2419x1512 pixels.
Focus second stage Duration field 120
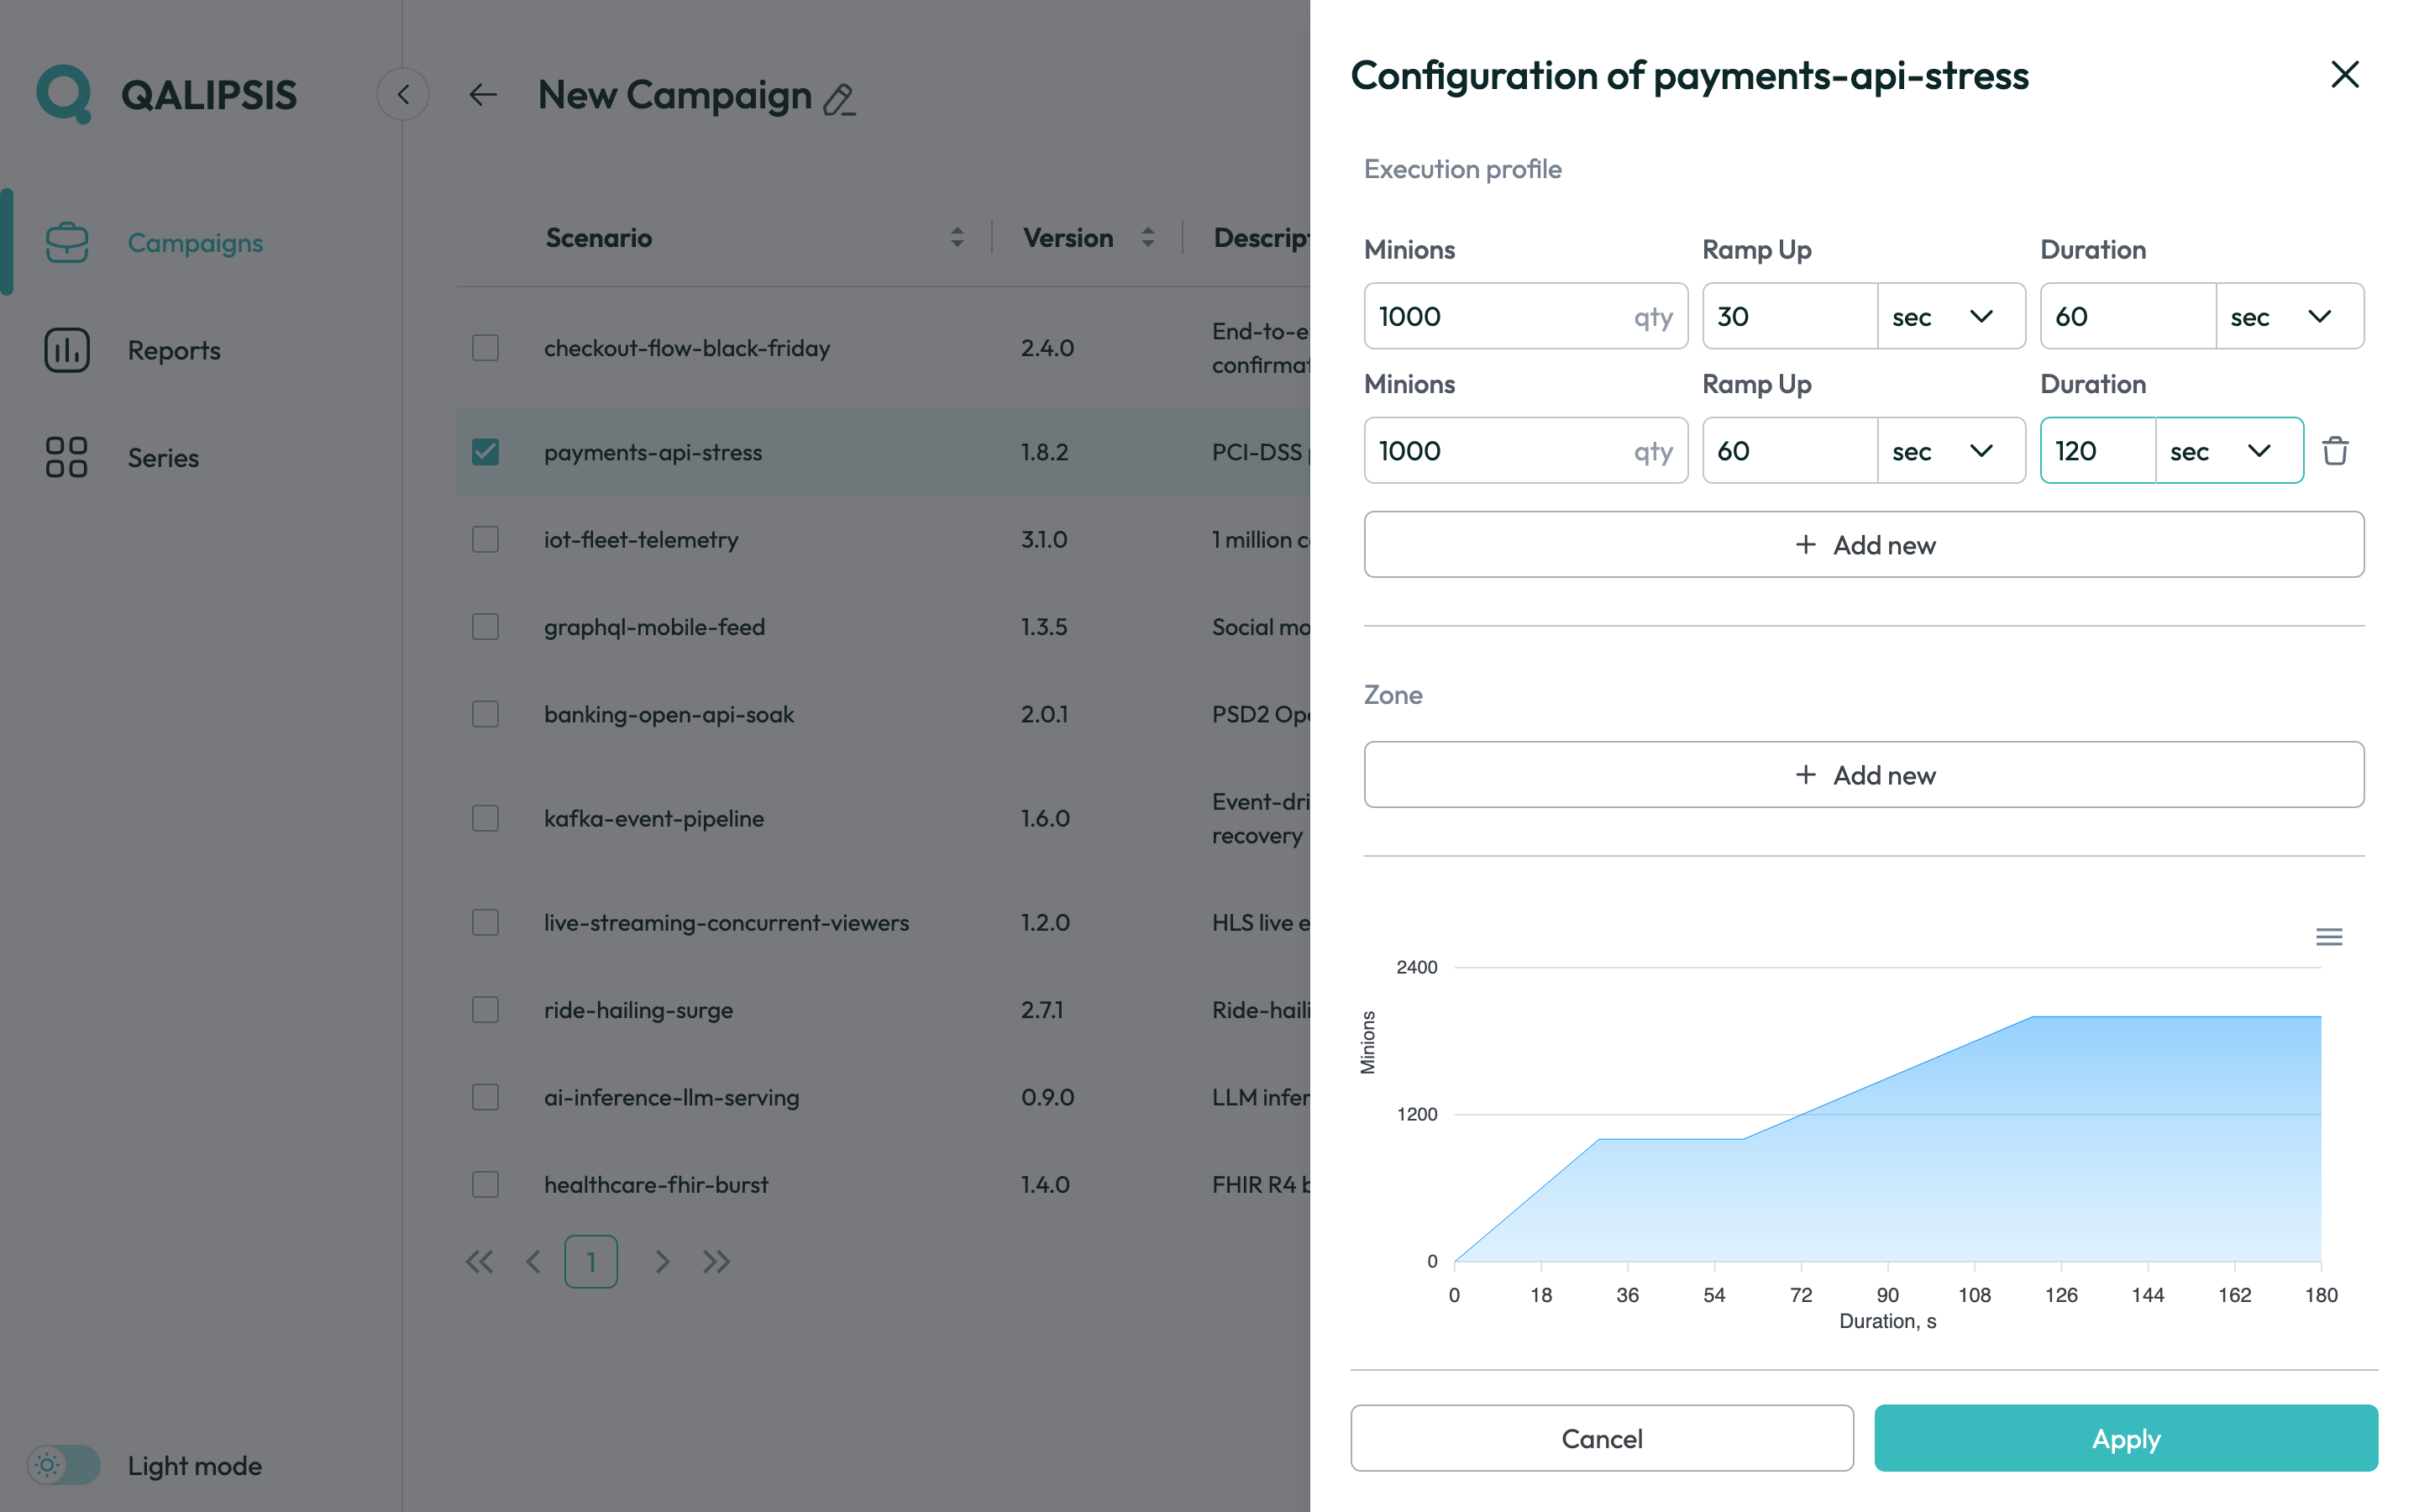click(x=2097, y=451)
